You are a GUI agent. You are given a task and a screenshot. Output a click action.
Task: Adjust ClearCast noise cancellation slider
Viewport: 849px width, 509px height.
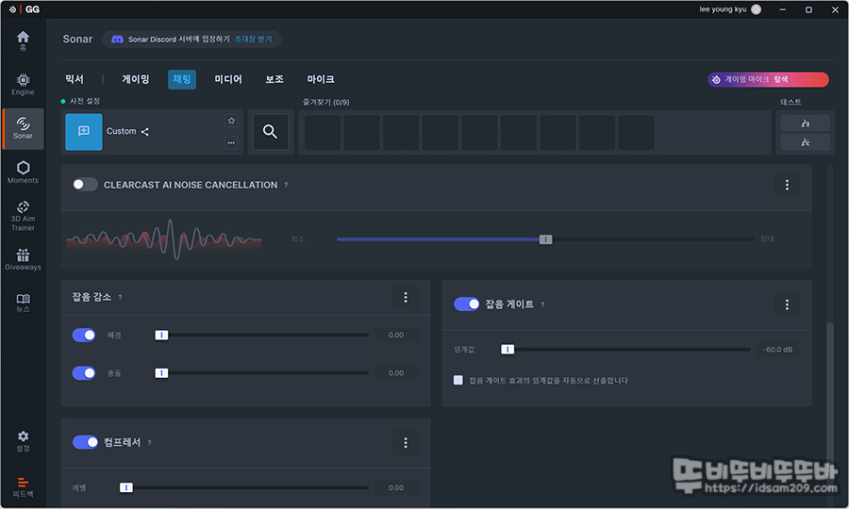[x=546, y=239]
